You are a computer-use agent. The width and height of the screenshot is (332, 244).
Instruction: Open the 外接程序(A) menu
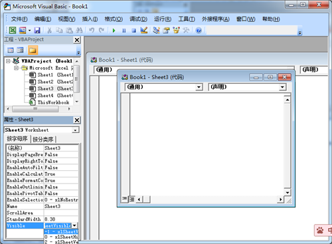point(216,19)
